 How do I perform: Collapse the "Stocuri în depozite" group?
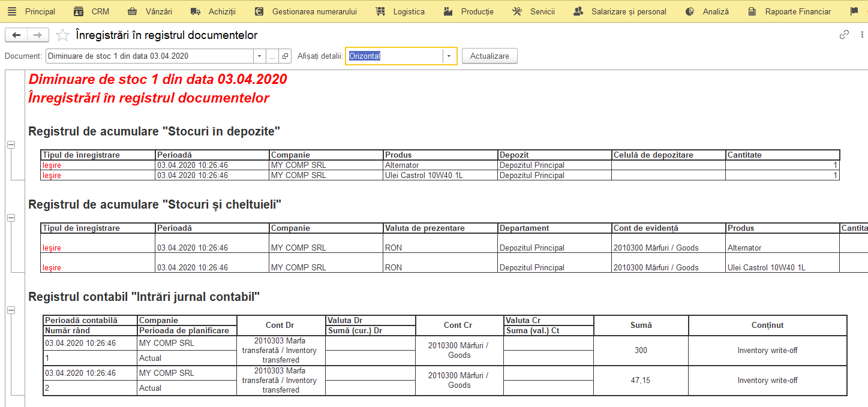(x=11, y=145)
